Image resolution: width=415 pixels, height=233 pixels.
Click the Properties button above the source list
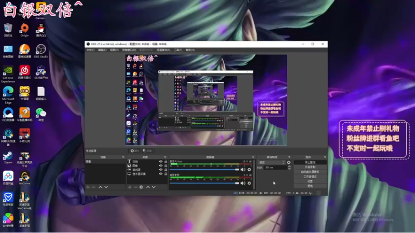point(135,151)
